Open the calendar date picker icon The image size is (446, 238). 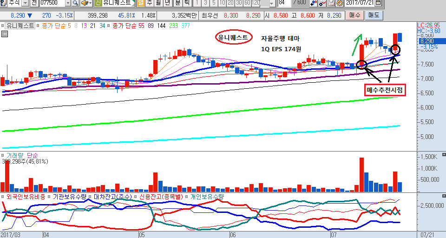378,3
